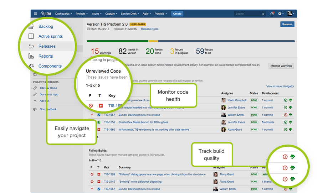The image size is (328, 193).
Task: Click the 'Failing Builds' heading
Action: (x=97, y=150)
